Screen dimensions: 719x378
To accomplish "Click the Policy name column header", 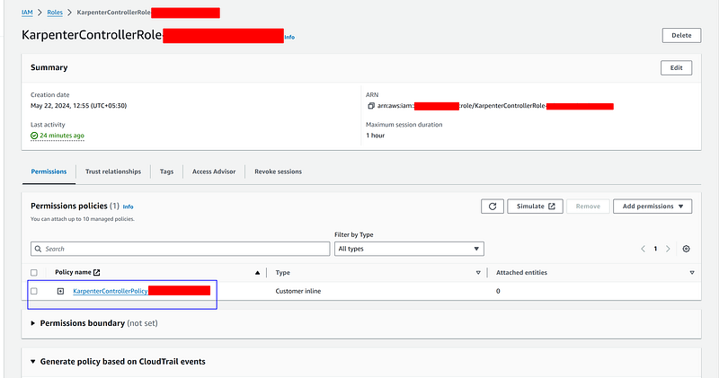I will tap(73, 272).
